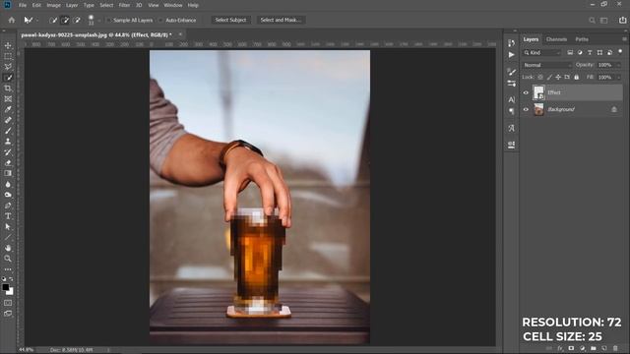Choose Add to Selection brush mode
This screenshot has height=354, width=630.
pyautogui.click(x=65, y=20)
